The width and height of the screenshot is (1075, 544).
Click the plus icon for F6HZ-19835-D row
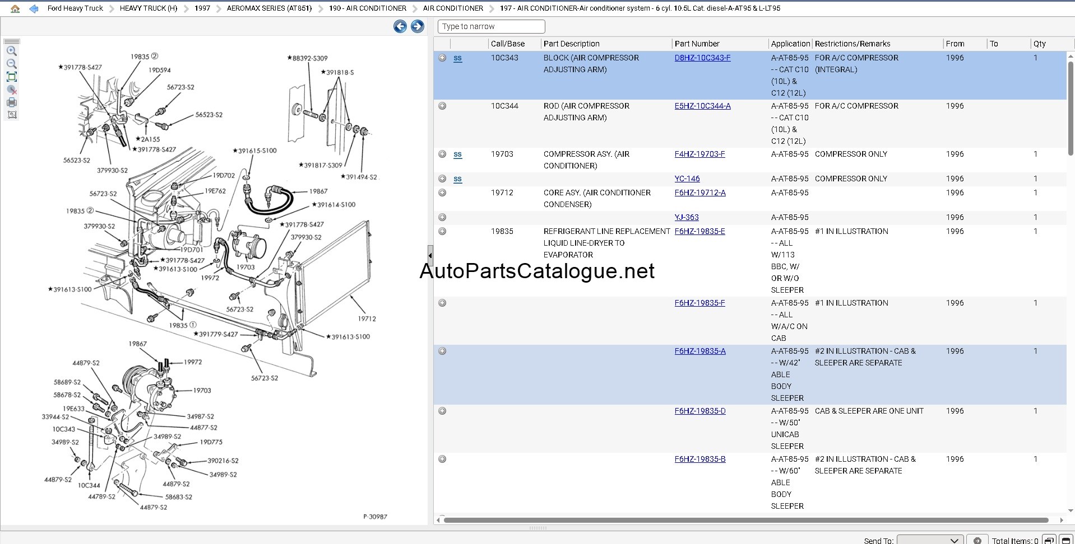click(x=442, y=411)
